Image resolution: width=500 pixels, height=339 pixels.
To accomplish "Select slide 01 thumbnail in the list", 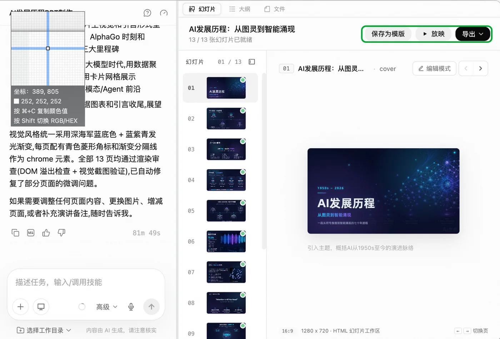I will coord(226,88).
